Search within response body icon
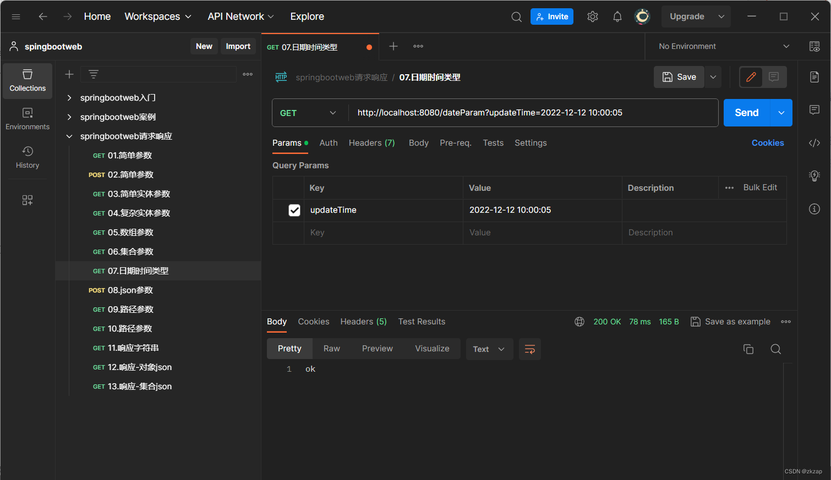Viewport: 831px width, 480px height. pos(776,349)
